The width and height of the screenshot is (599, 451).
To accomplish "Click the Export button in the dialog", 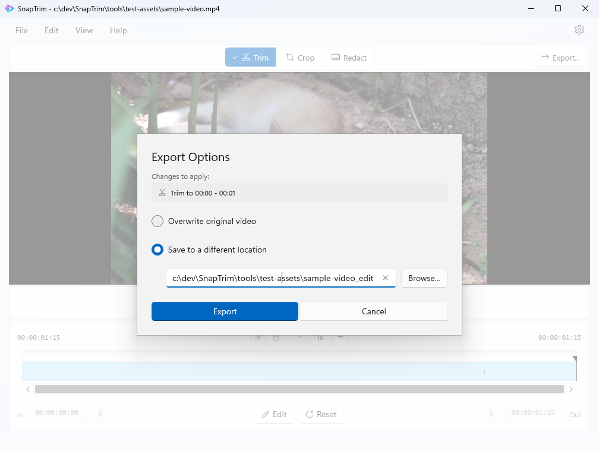I will coord(225,311).
